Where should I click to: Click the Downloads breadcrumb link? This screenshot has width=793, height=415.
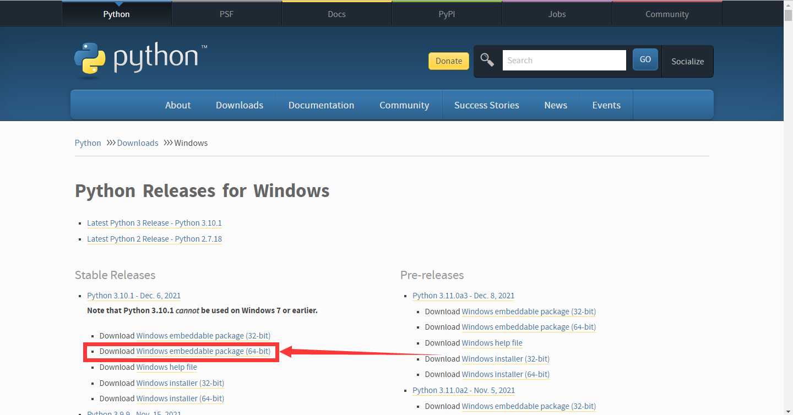click(x=138, y=143)
